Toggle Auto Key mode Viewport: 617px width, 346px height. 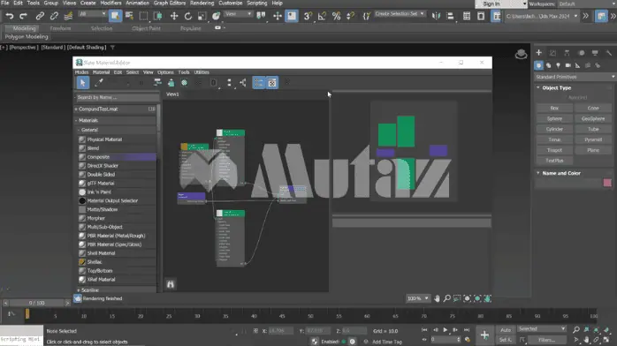[x=506, y=330]
